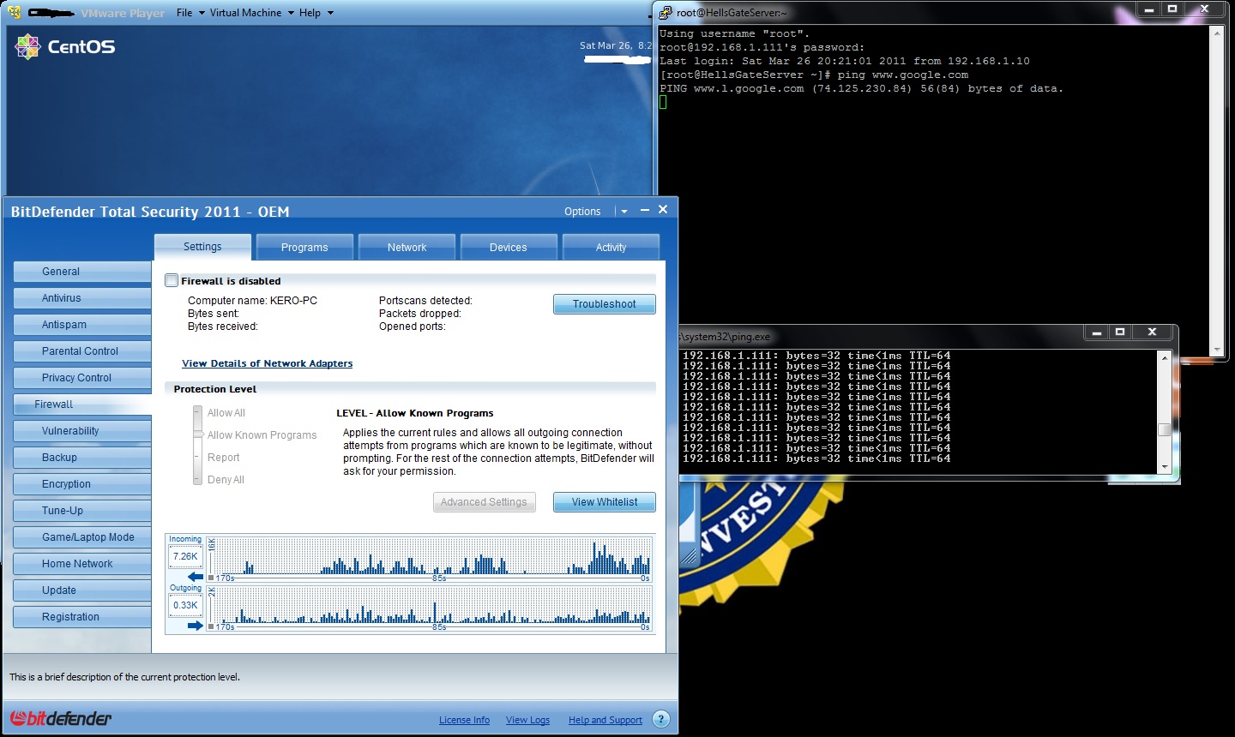The width and height of the screenshot is (1235, 737).
Task: Minimize the root@HellsGateServer terminal window
Action: [1149, 9]
